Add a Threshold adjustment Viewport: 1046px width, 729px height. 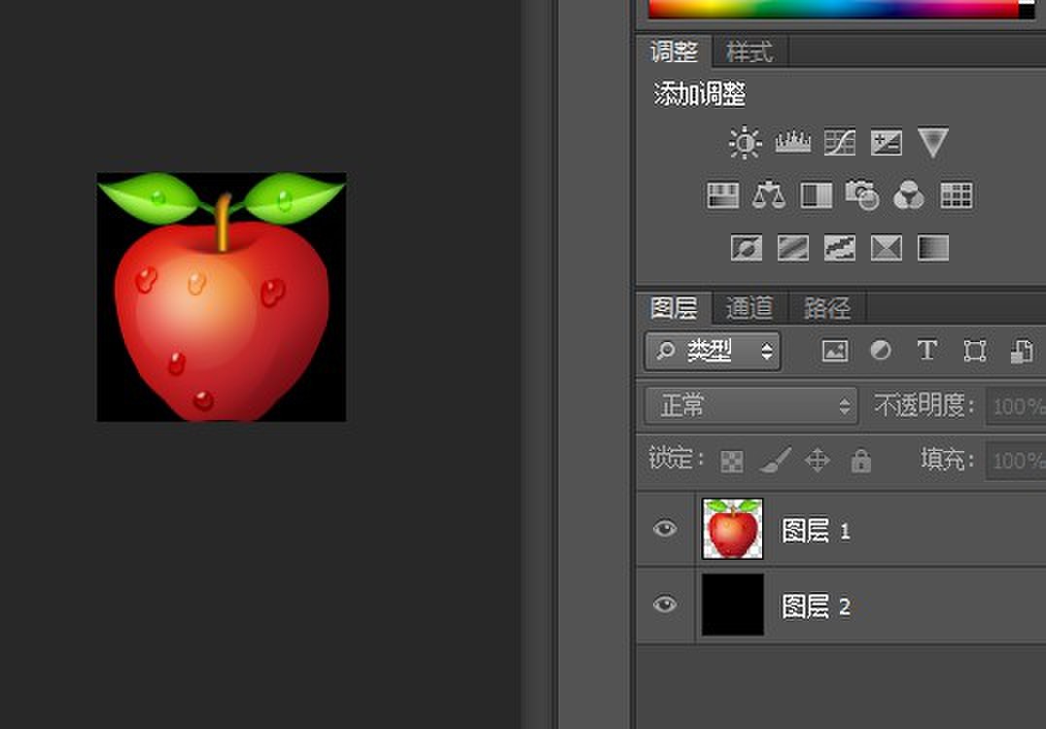click(x=840, y=248)
